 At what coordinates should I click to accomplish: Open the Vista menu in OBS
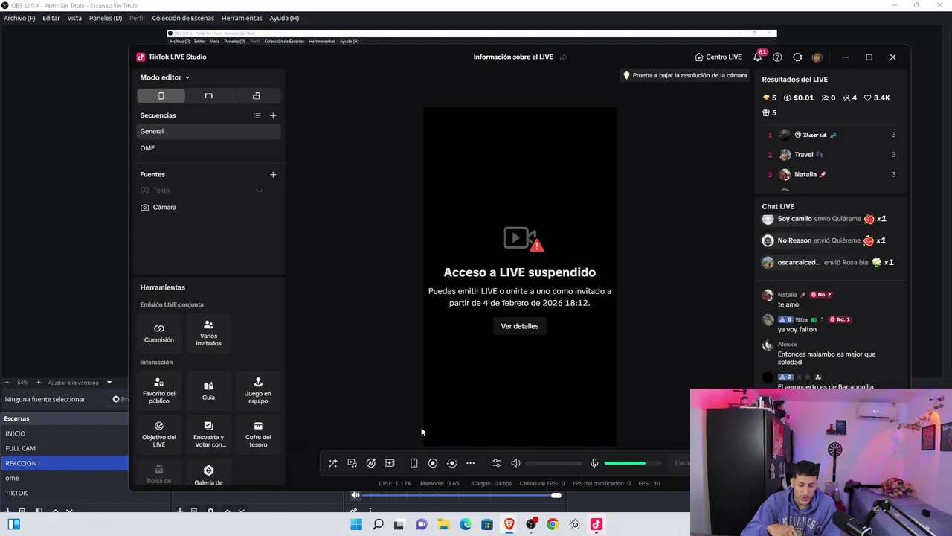tap(74, 18)
